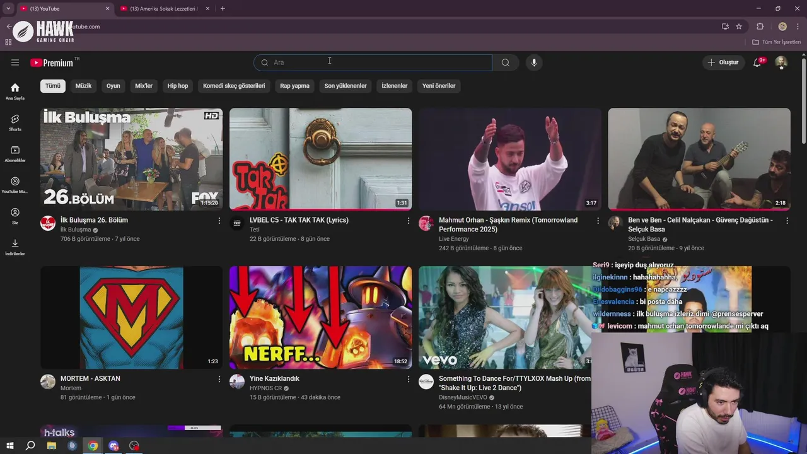The width and height of the screenshot is (807, 454).
Task: Select Komedi skeç gösterileri chip
Action: click(234, 86)
